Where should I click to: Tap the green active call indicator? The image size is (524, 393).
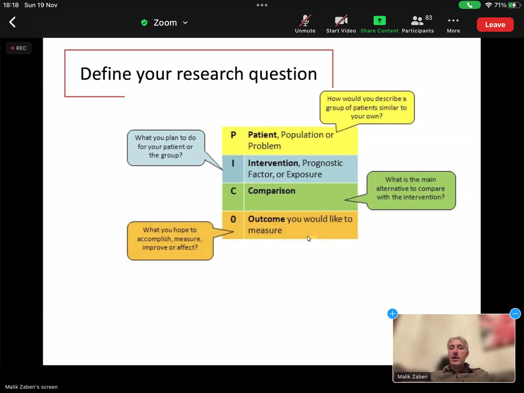[469, 5]
